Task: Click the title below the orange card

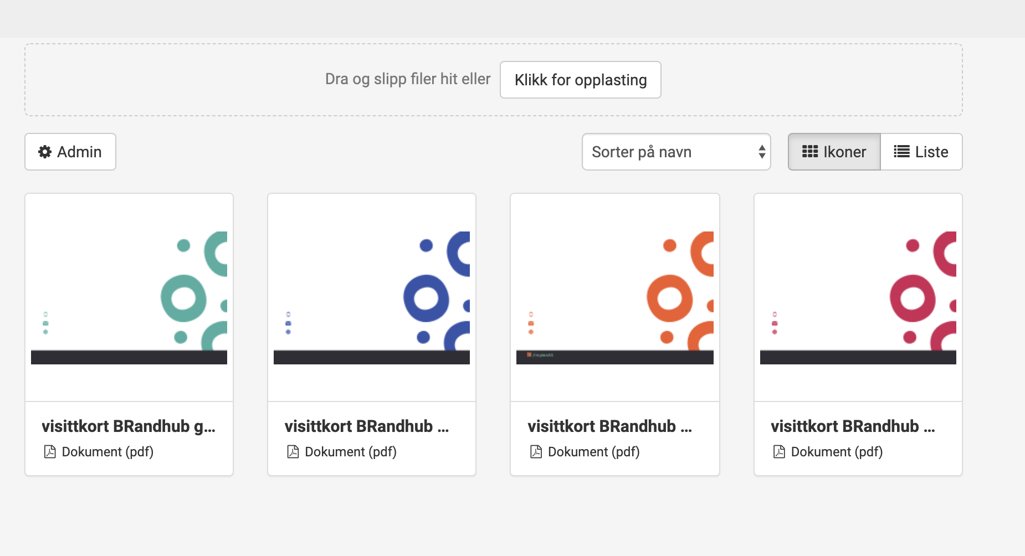Action: coord(609,426)
